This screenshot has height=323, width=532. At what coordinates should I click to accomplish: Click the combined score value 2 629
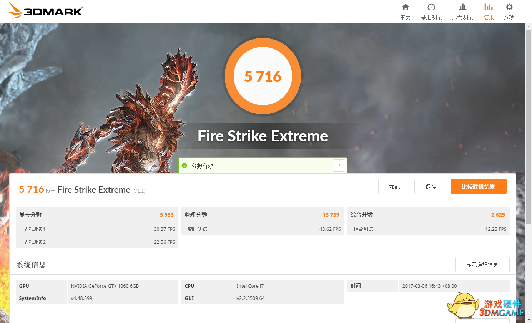[498, 215]
